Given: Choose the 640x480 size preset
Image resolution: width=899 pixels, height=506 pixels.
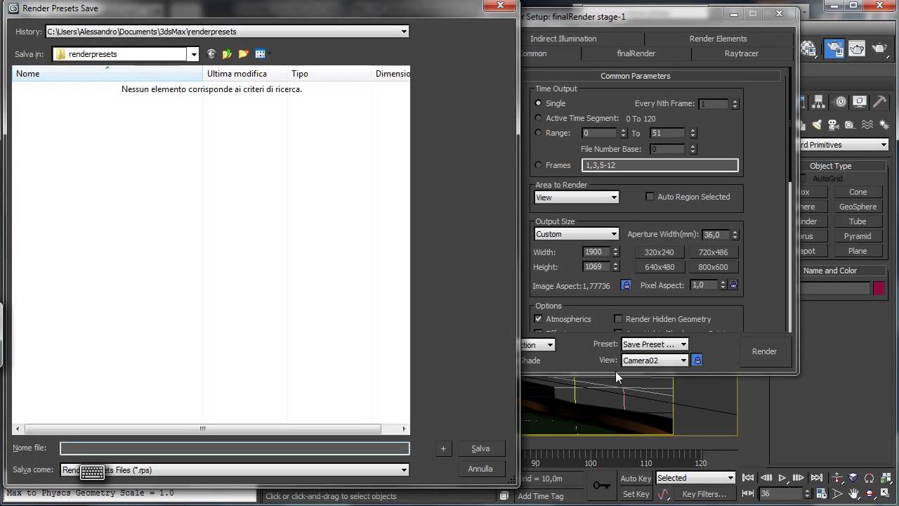Looking at the screenshot, I should point(660,267).
